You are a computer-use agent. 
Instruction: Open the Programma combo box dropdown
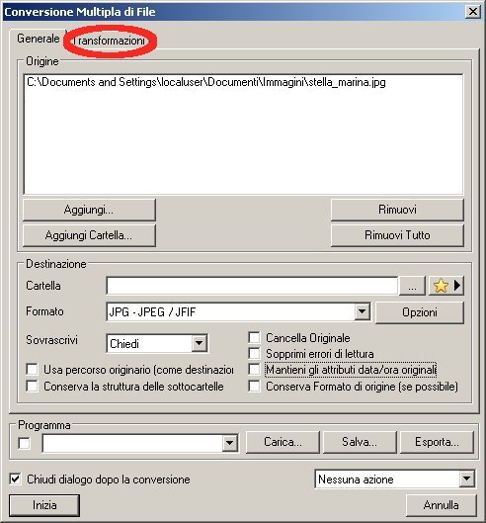tap(230, 443)
